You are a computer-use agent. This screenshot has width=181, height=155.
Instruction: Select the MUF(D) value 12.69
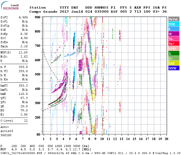[x=23, y=53]
